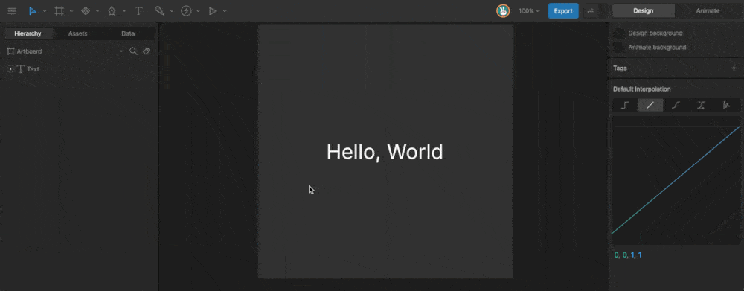Click the blue Export button
744x291 pixels.
[x=563, y=11]
